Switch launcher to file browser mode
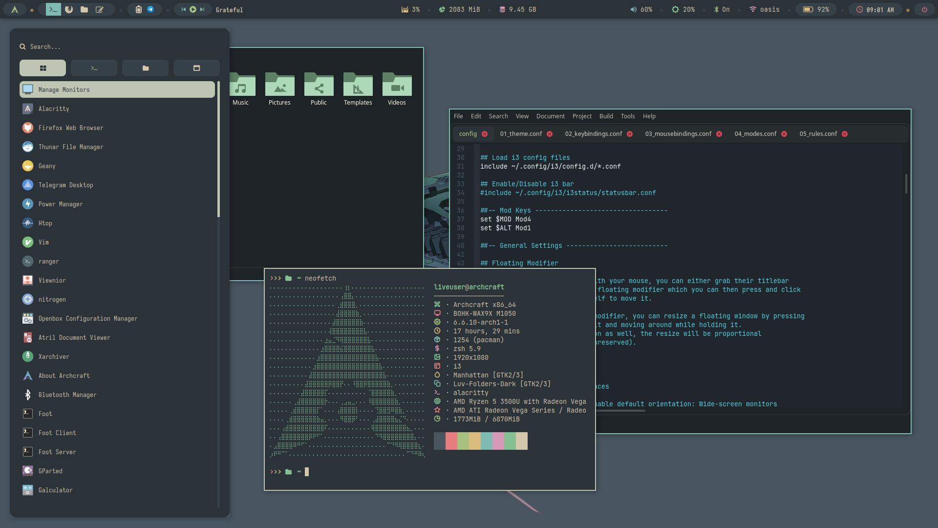Screen dimensions: 938x528 click(145, 68)
